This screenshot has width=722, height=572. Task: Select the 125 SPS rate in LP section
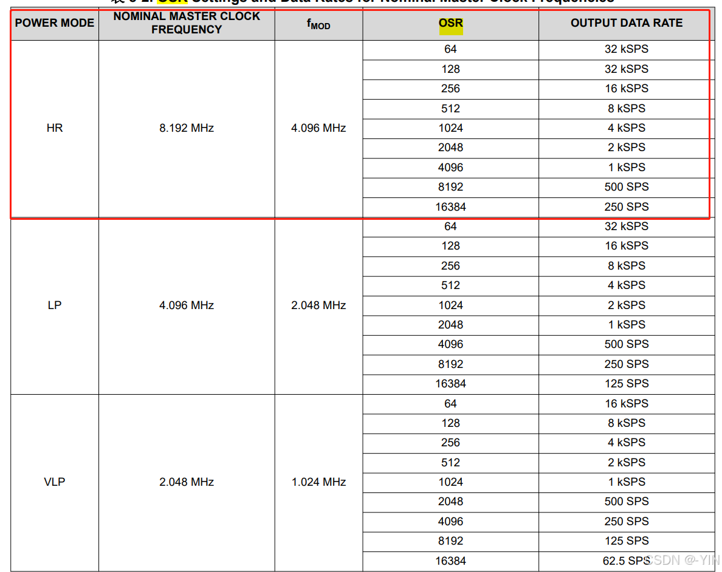626,384
